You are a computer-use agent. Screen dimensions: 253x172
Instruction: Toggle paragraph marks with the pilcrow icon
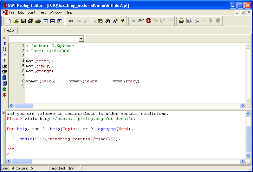click(4, 44)
